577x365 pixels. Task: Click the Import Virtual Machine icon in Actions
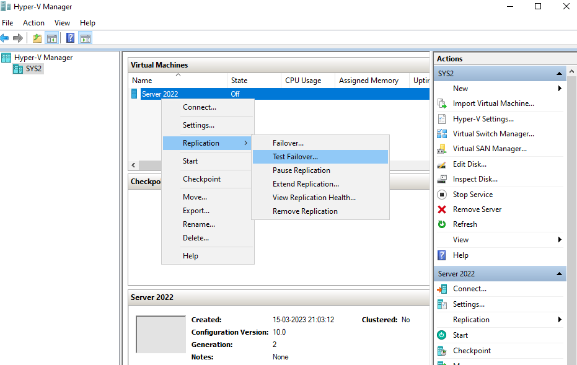(x=442, y=103)
